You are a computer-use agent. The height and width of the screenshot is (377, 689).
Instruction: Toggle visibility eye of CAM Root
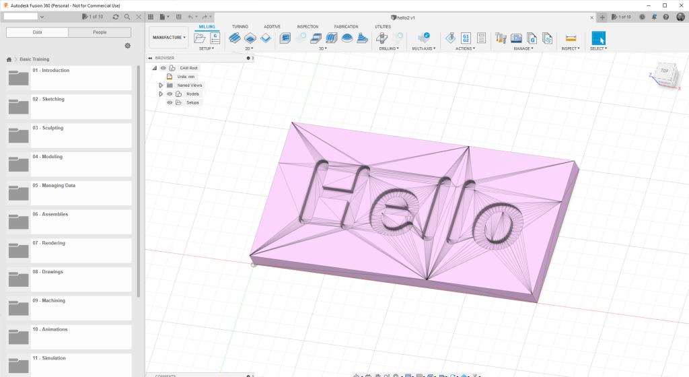163,68
